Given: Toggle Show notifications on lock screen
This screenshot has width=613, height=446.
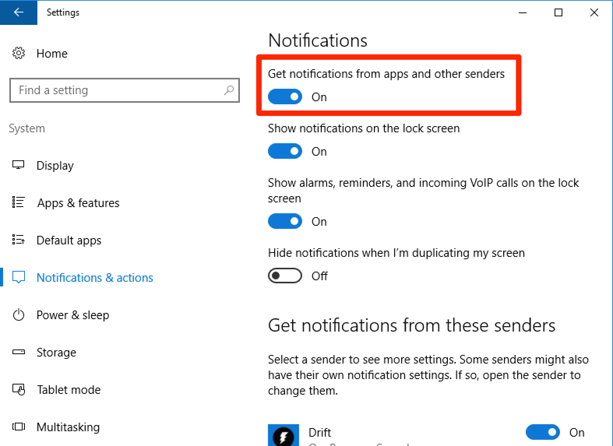Looking at the screenshot, I should point(285,151).
